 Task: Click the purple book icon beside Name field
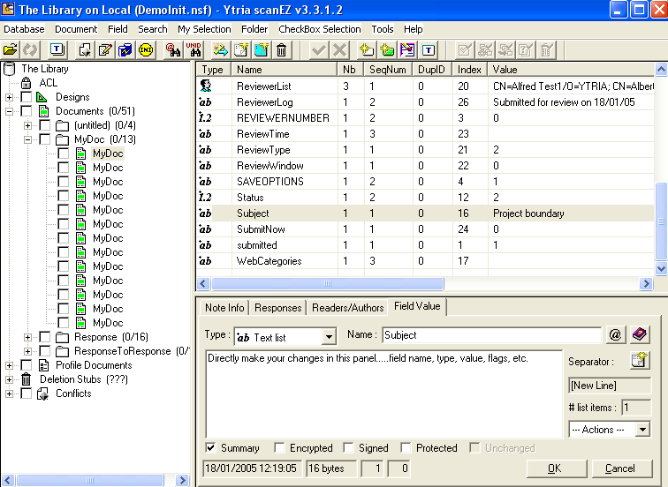[640, 334]
